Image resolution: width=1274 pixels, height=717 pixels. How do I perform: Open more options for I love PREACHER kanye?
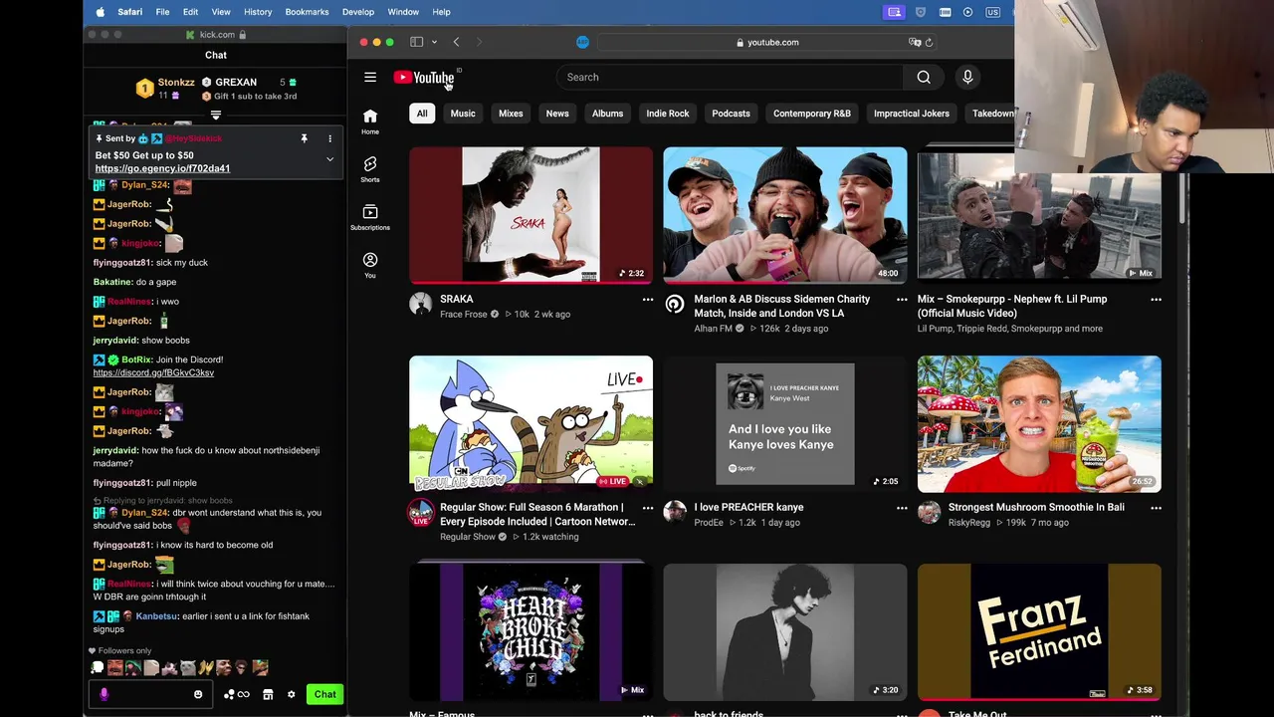[902, 507]
